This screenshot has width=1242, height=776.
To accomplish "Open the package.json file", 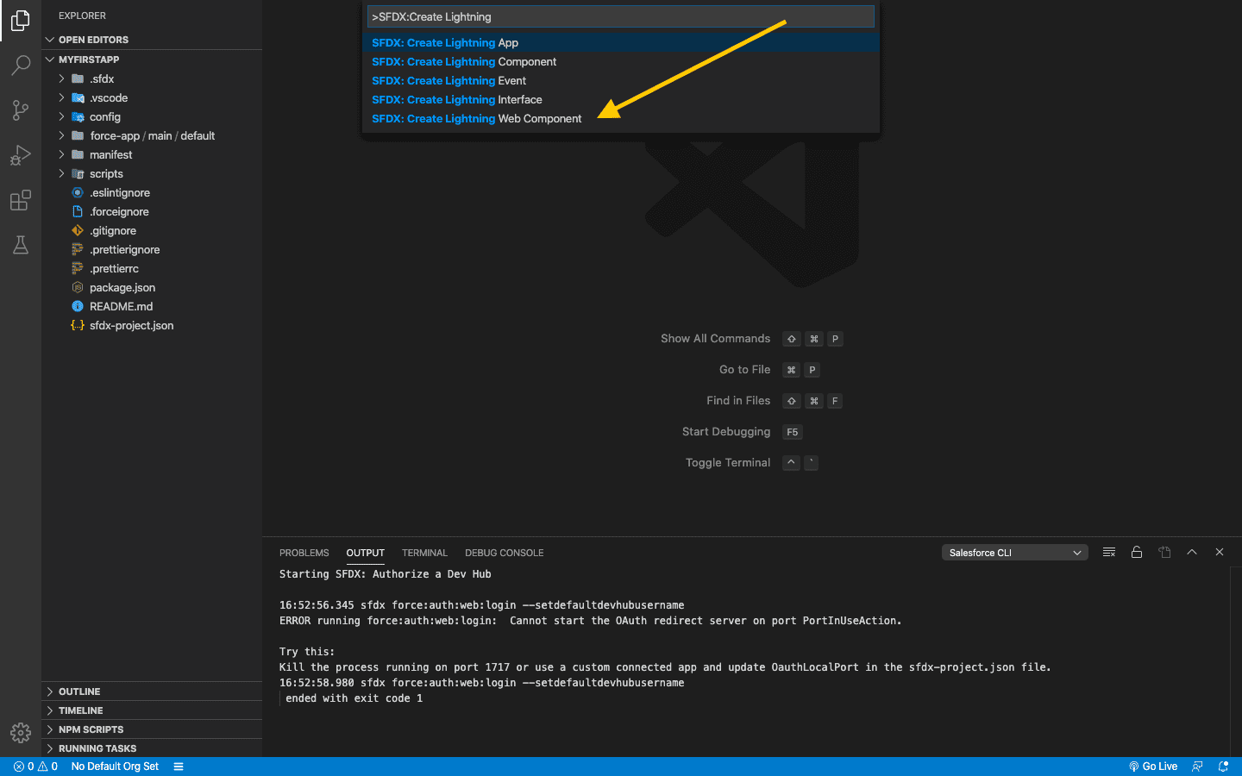I will click(152, 287).
